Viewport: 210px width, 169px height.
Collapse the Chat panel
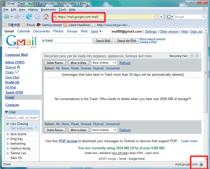6,112
